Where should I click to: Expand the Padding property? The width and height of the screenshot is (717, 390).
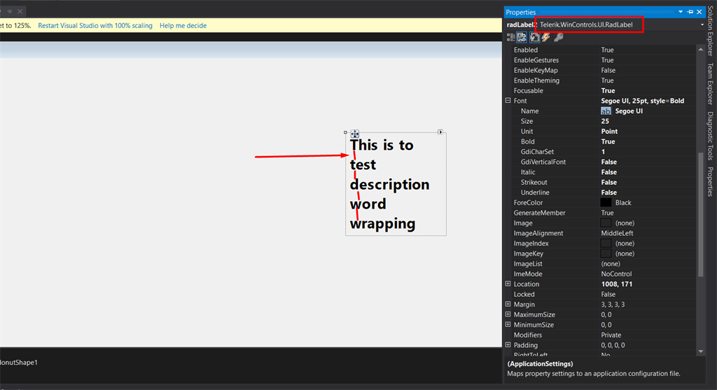508,344
